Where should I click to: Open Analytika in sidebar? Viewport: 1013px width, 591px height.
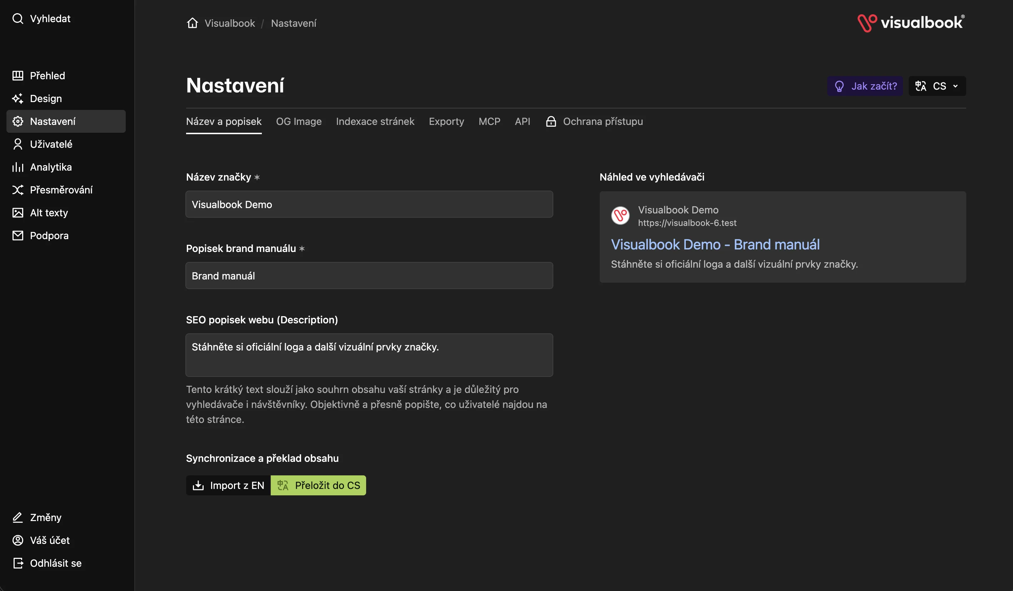click(x=66, y=167)
